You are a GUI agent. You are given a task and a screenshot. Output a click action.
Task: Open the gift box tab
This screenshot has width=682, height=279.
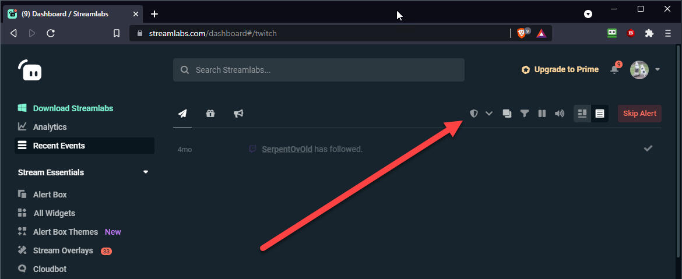(x=210, y=114)
